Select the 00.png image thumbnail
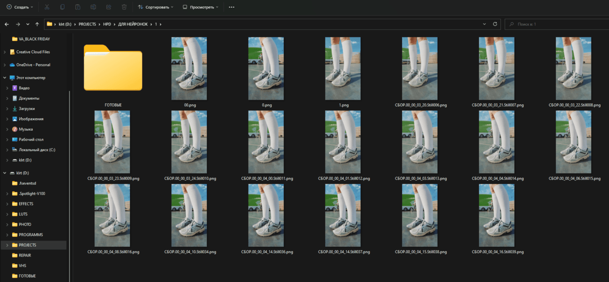 coord(189,68)
